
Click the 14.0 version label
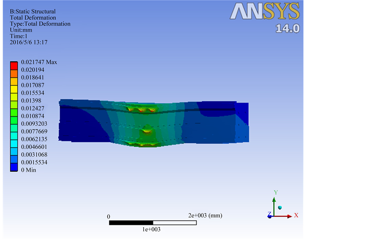[287, 29]
